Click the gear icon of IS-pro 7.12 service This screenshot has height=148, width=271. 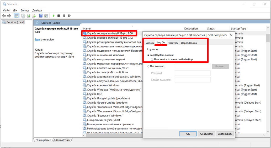click(84, 38)
